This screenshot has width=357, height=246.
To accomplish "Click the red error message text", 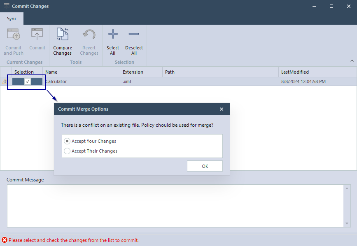I will coord(74,240).
